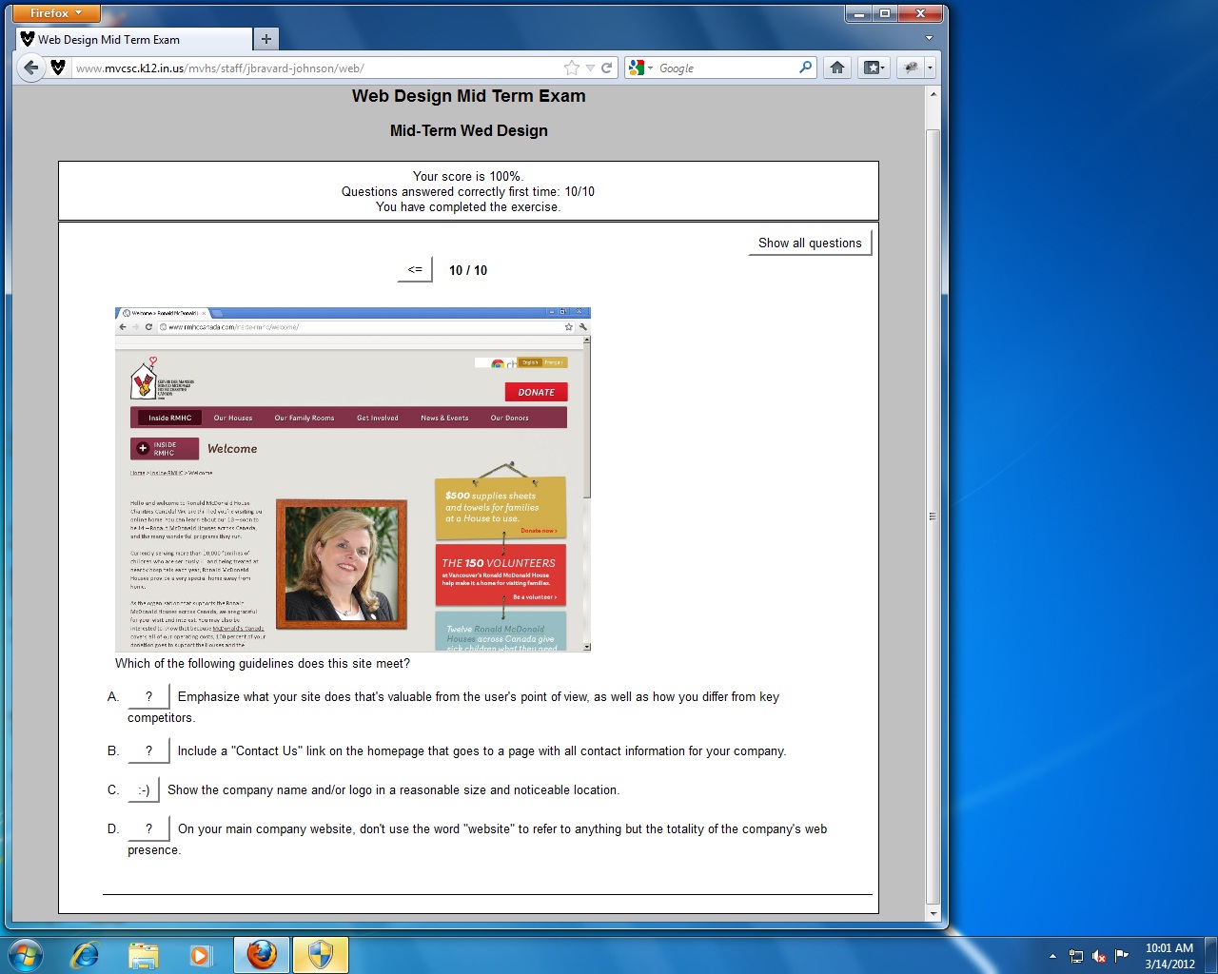Open the Firefox application menu dropdown
The image size is (1218, 974).
tap(56, 13)
